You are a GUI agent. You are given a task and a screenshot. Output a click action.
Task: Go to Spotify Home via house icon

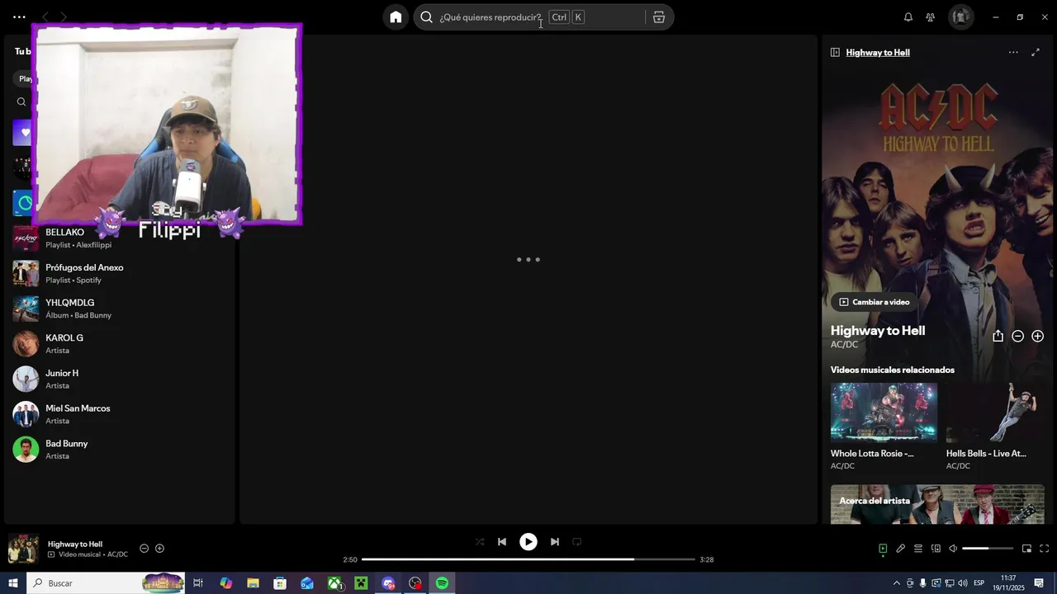pos(396,17)
